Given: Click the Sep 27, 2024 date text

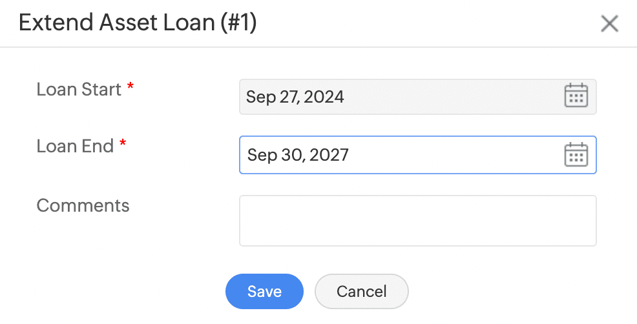Looking at the screenshot, I should pos(295,97).
